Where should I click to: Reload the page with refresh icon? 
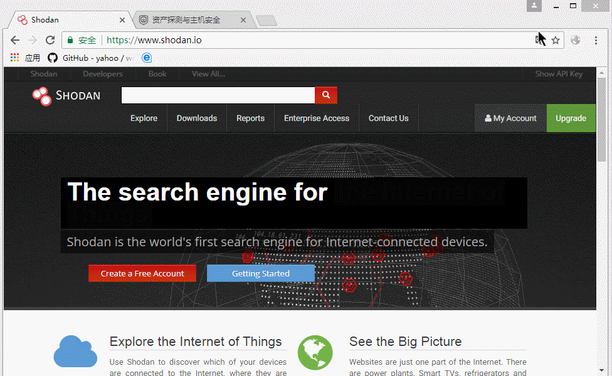point(50,40)
